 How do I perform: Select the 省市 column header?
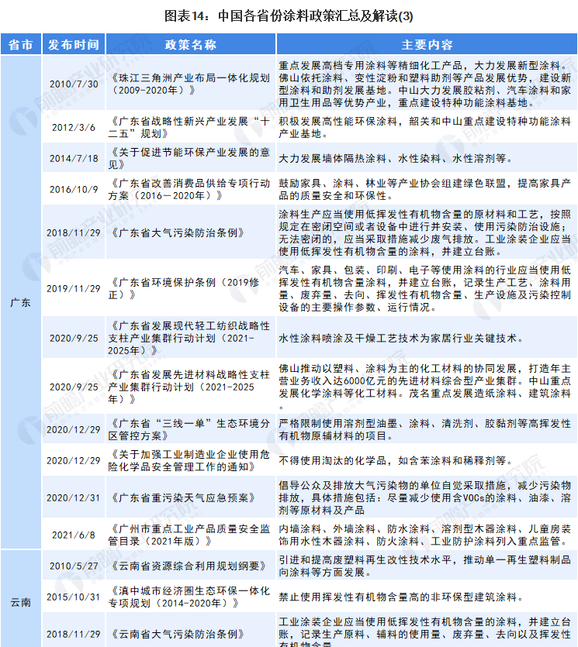(20, 44)
